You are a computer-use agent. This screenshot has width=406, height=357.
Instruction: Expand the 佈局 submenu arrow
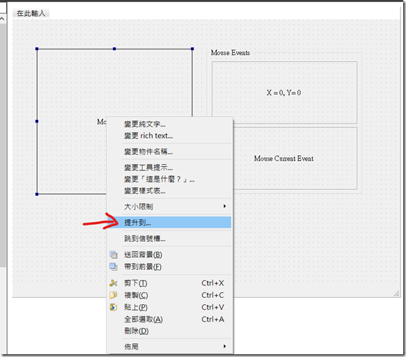click(x=224, y=346)
